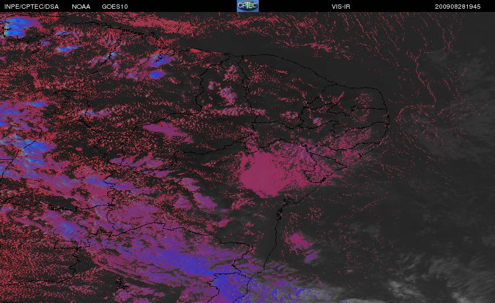Click the easternmost tip of the Brazilian coastline
This screenshot has width=495, height=303.
389,118
